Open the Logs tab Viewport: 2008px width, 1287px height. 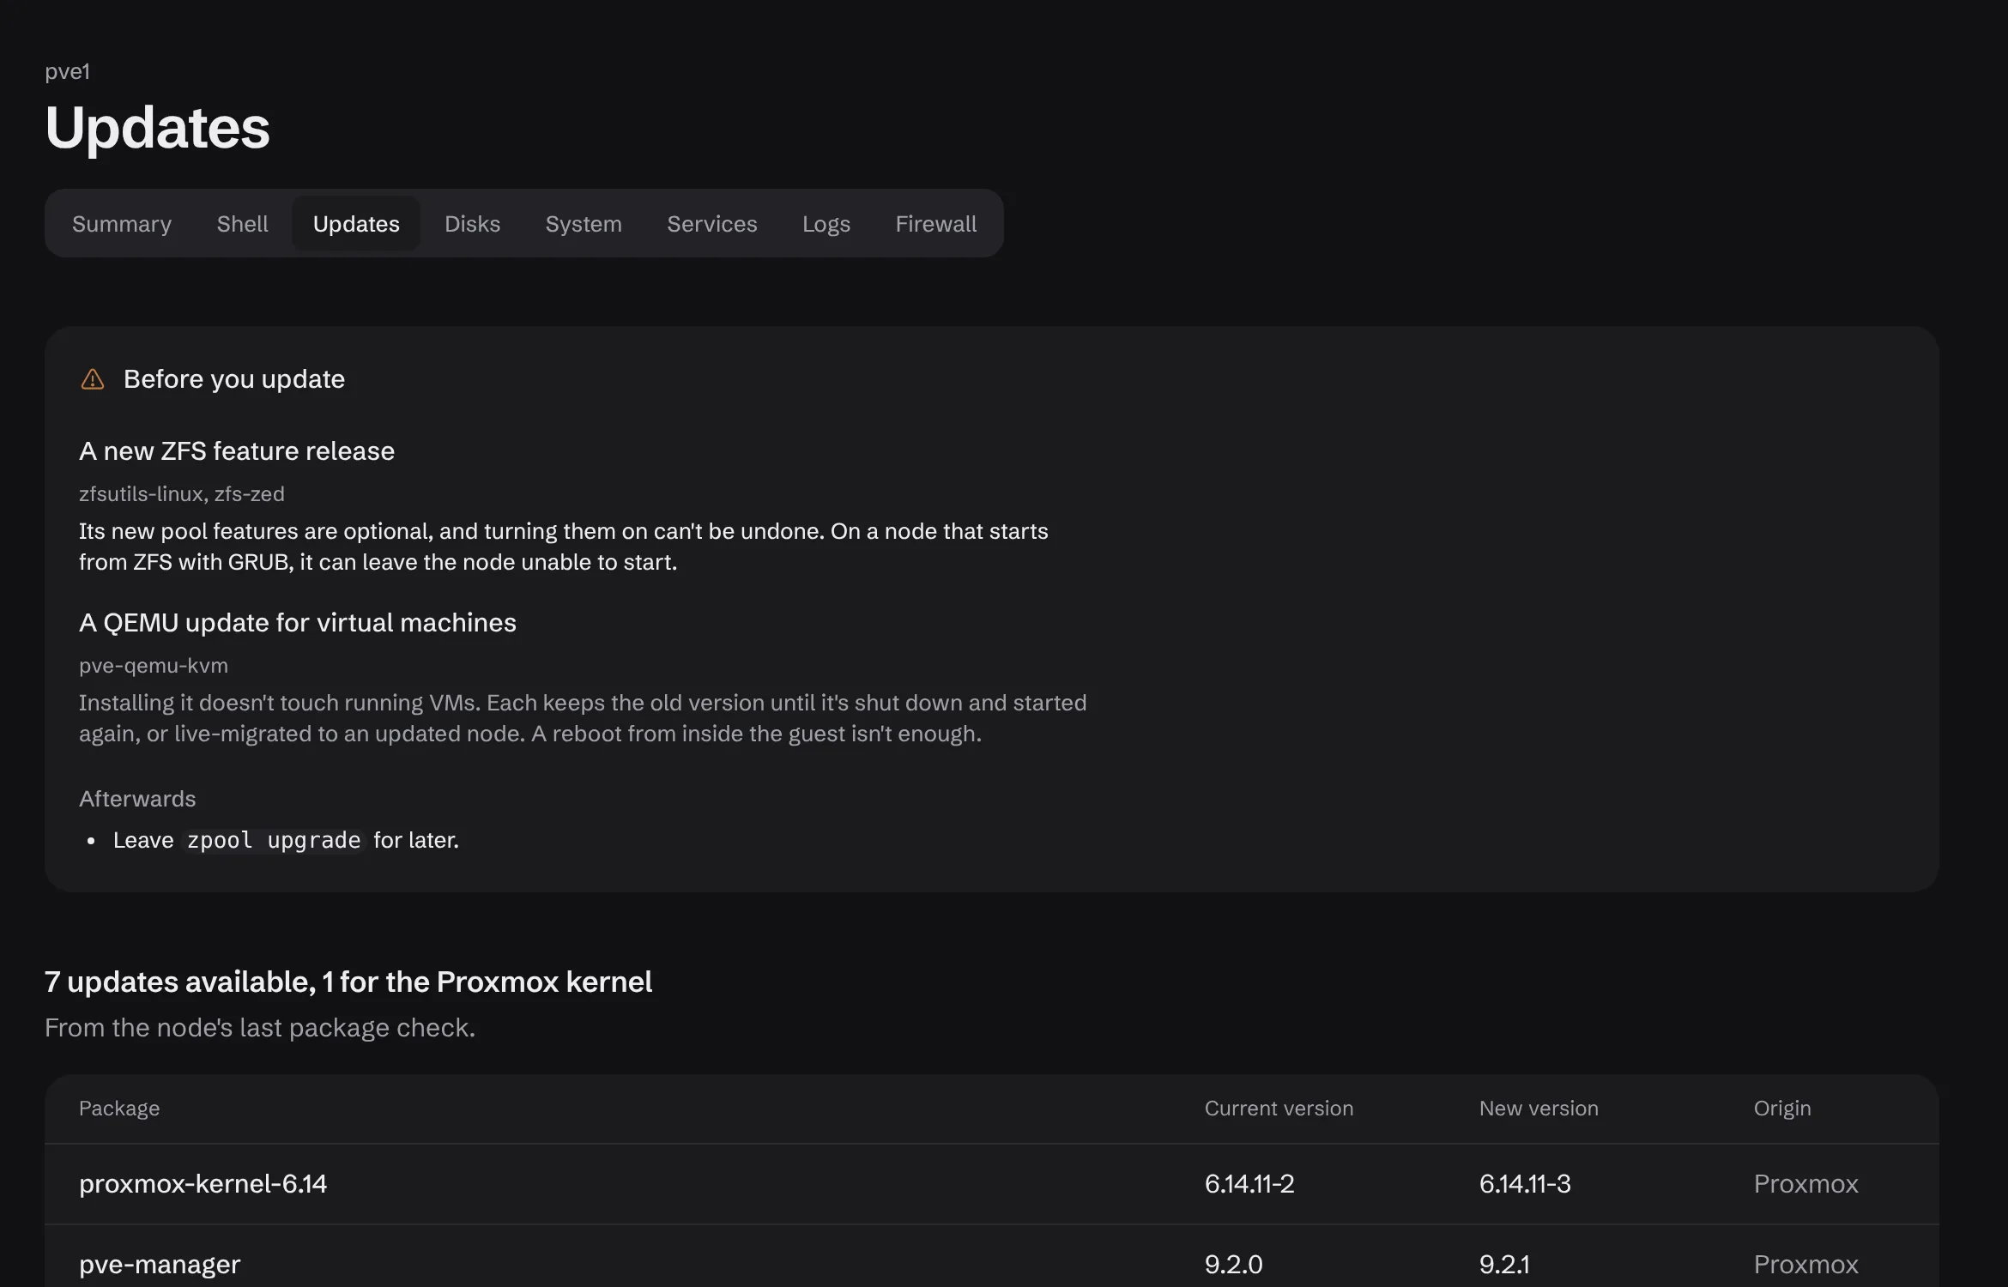click(x=826, y=224)
